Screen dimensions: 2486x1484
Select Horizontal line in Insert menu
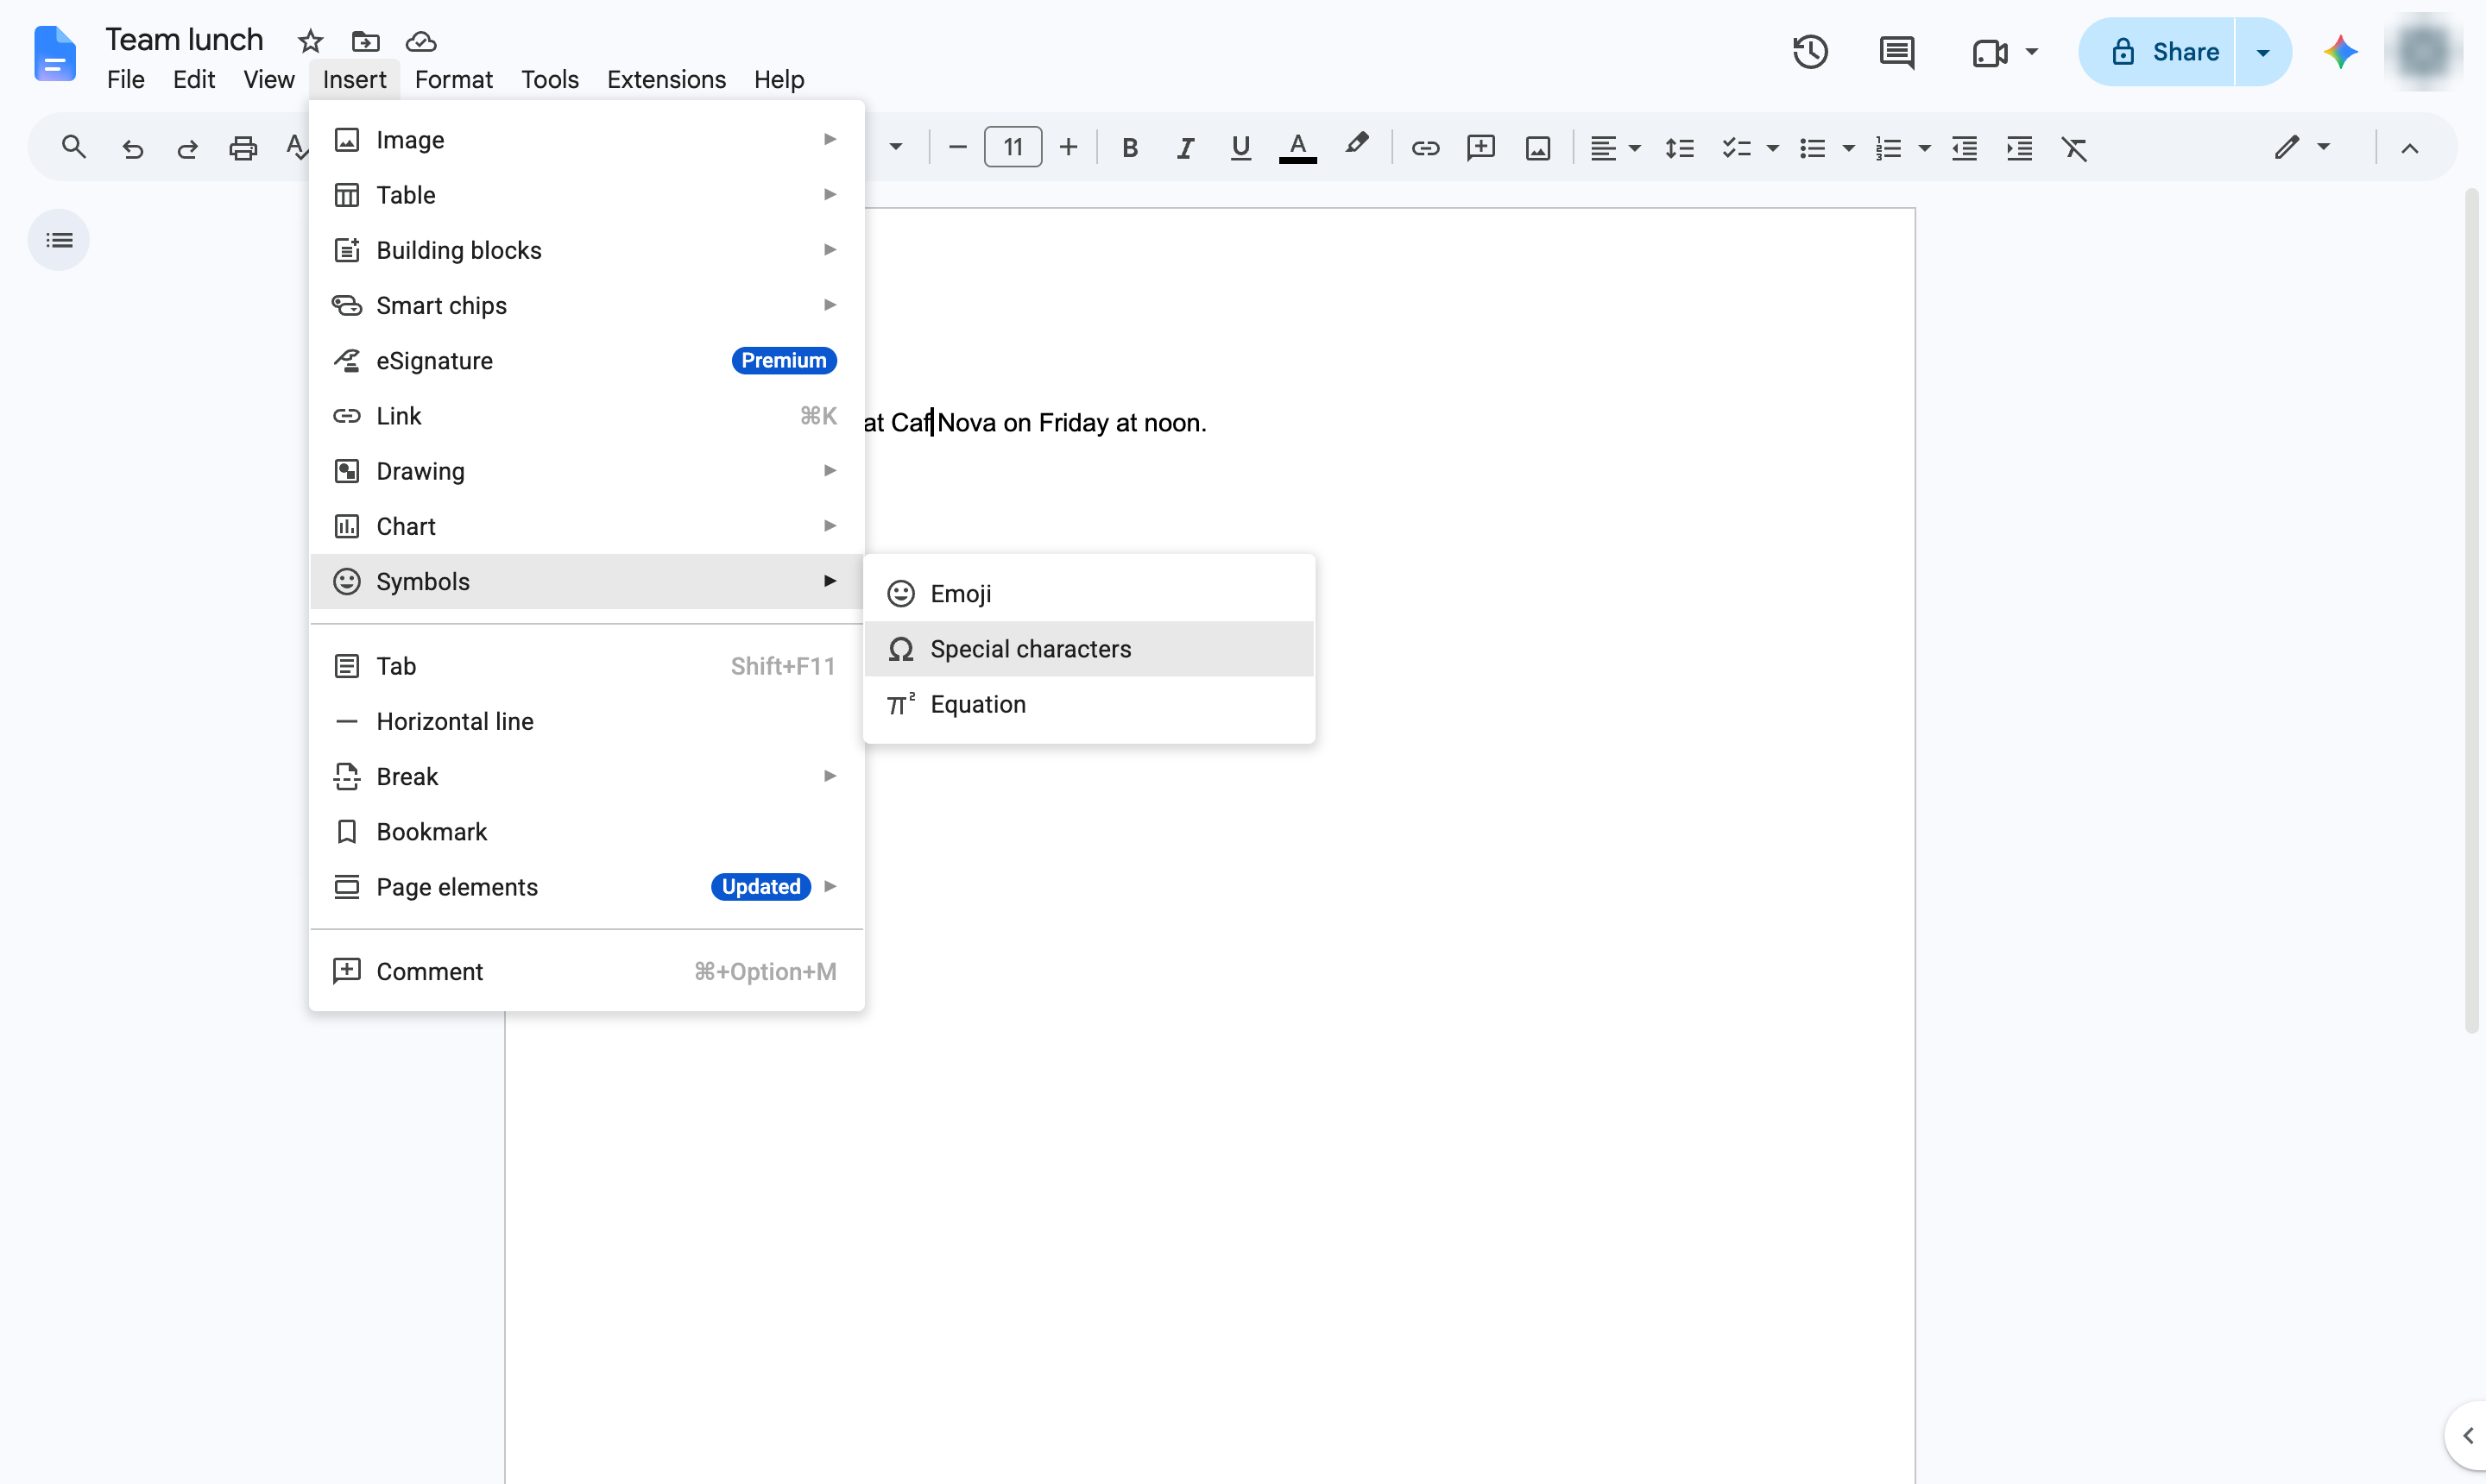pos(586,721)
